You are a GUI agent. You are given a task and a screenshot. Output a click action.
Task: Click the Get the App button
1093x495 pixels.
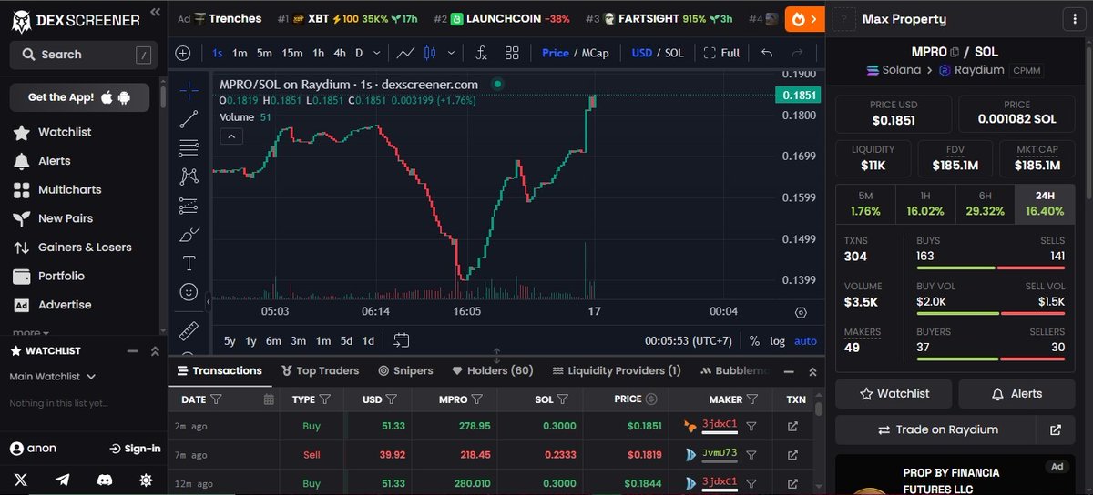tap(79, 97)
